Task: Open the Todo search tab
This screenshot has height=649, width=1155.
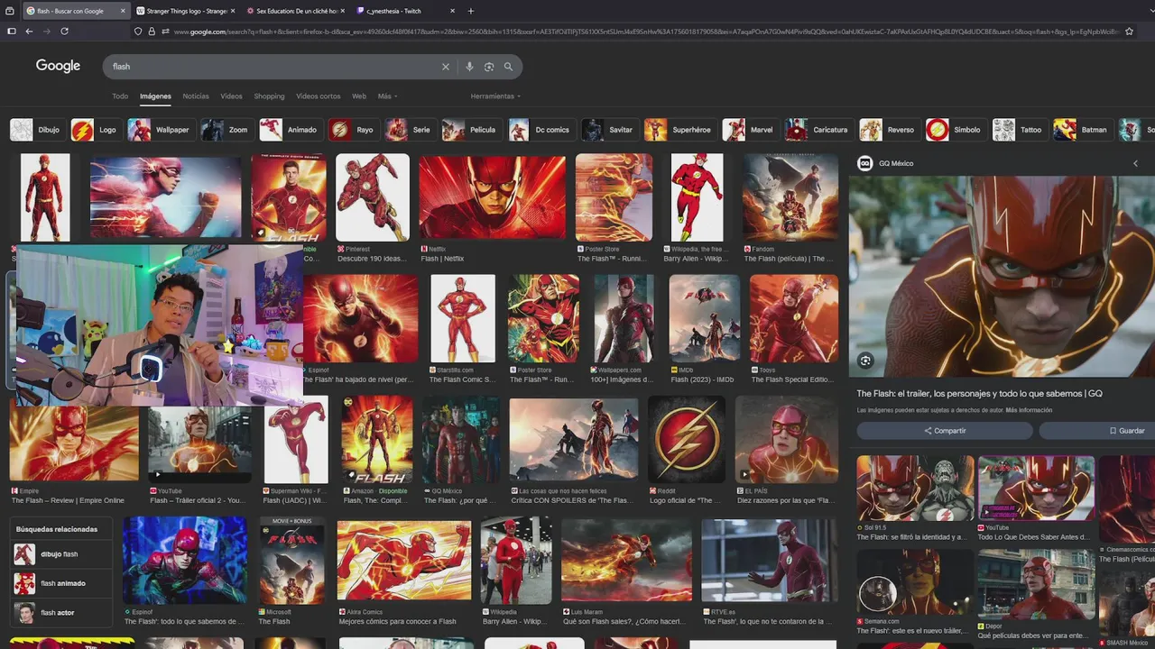Action: (120, 96)
